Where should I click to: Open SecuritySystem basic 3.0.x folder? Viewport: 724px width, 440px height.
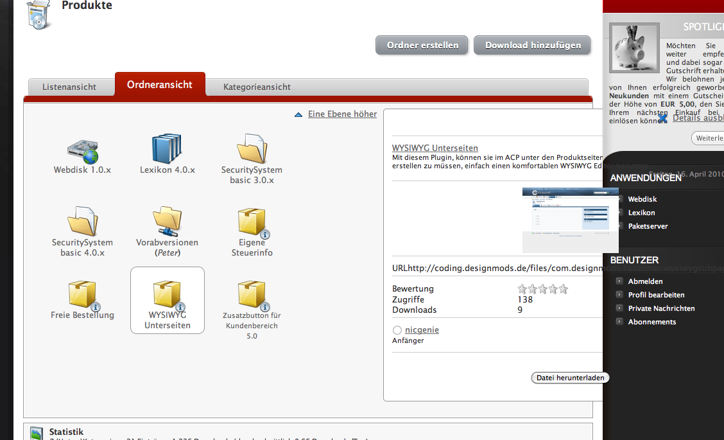click(x=252, y=149)
